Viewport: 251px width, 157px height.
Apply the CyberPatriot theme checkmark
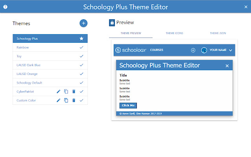[x=82, y=91]
